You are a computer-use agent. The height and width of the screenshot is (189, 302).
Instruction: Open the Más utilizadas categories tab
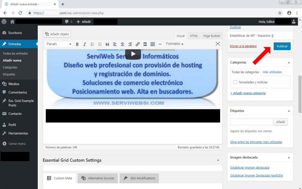pyautogui.click(x=272, y=72)
